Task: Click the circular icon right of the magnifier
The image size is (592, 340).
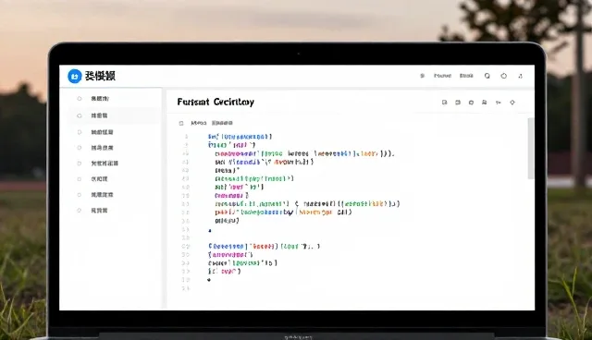Action: click(503, 76)
